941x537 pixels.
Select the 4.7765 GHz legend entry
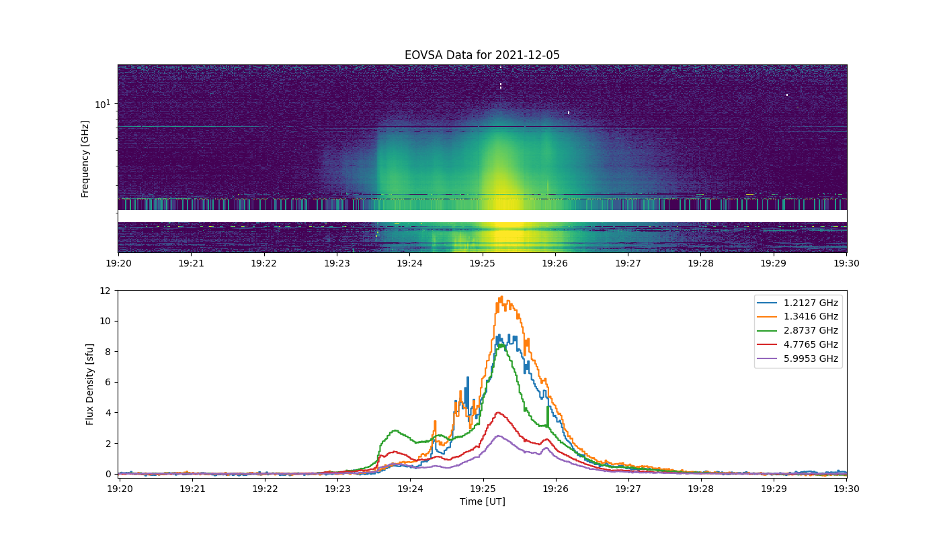[798, 345]
